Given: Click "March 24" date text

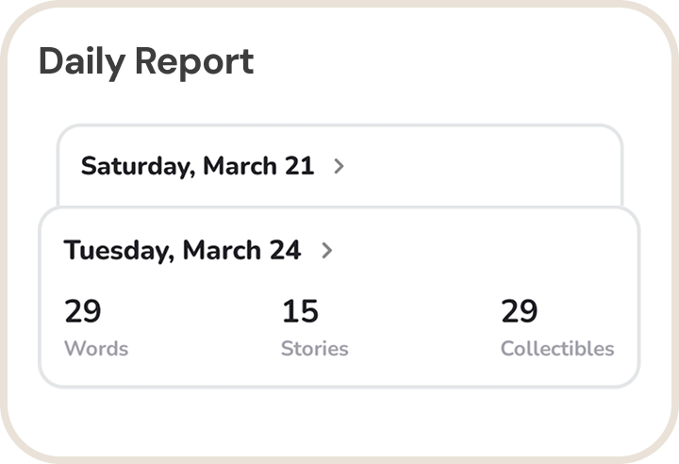Looking at the screenshot, I should coord(241,251).
